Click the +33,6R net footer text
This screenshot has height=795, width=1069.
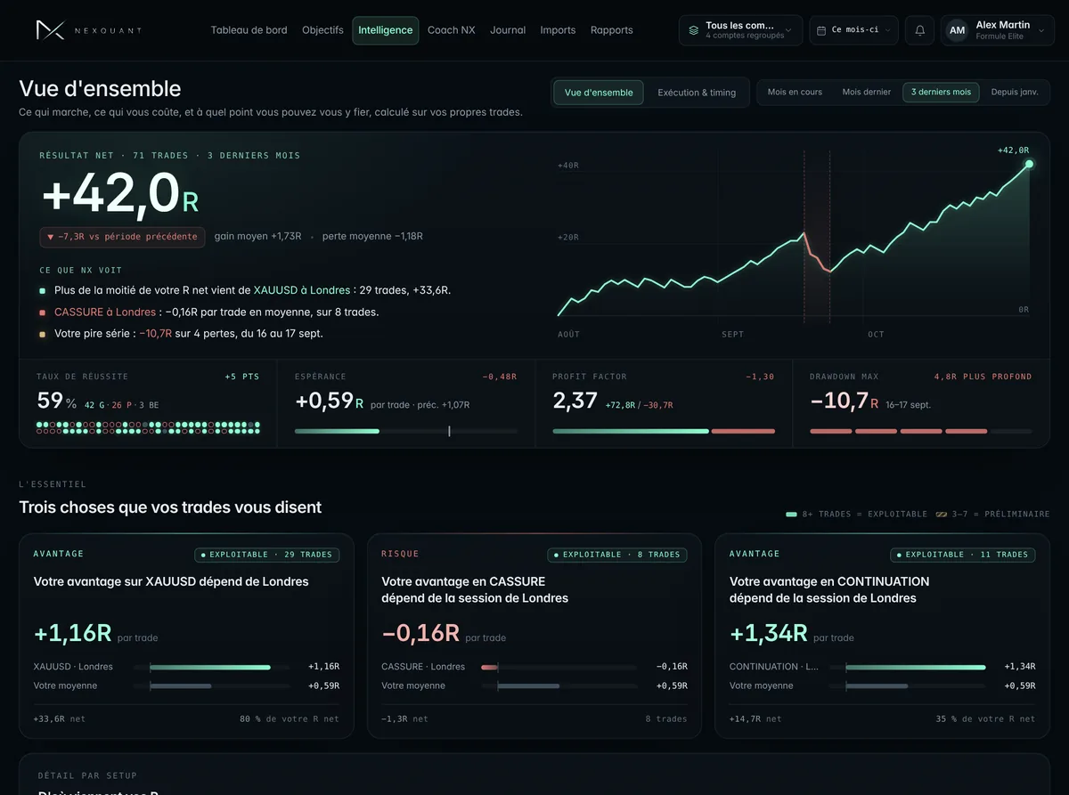60,719
